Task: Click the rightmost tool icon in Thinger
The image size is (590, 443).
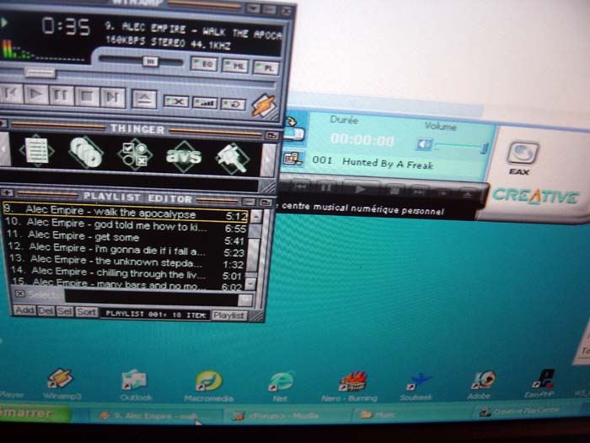Action: pyautogui.click(x=232, y=159)
